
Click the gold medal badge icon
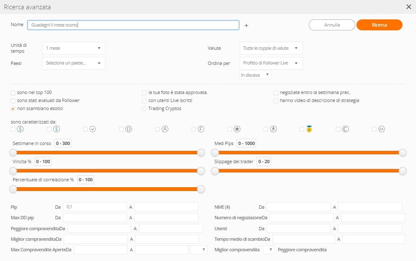[309, 129]
